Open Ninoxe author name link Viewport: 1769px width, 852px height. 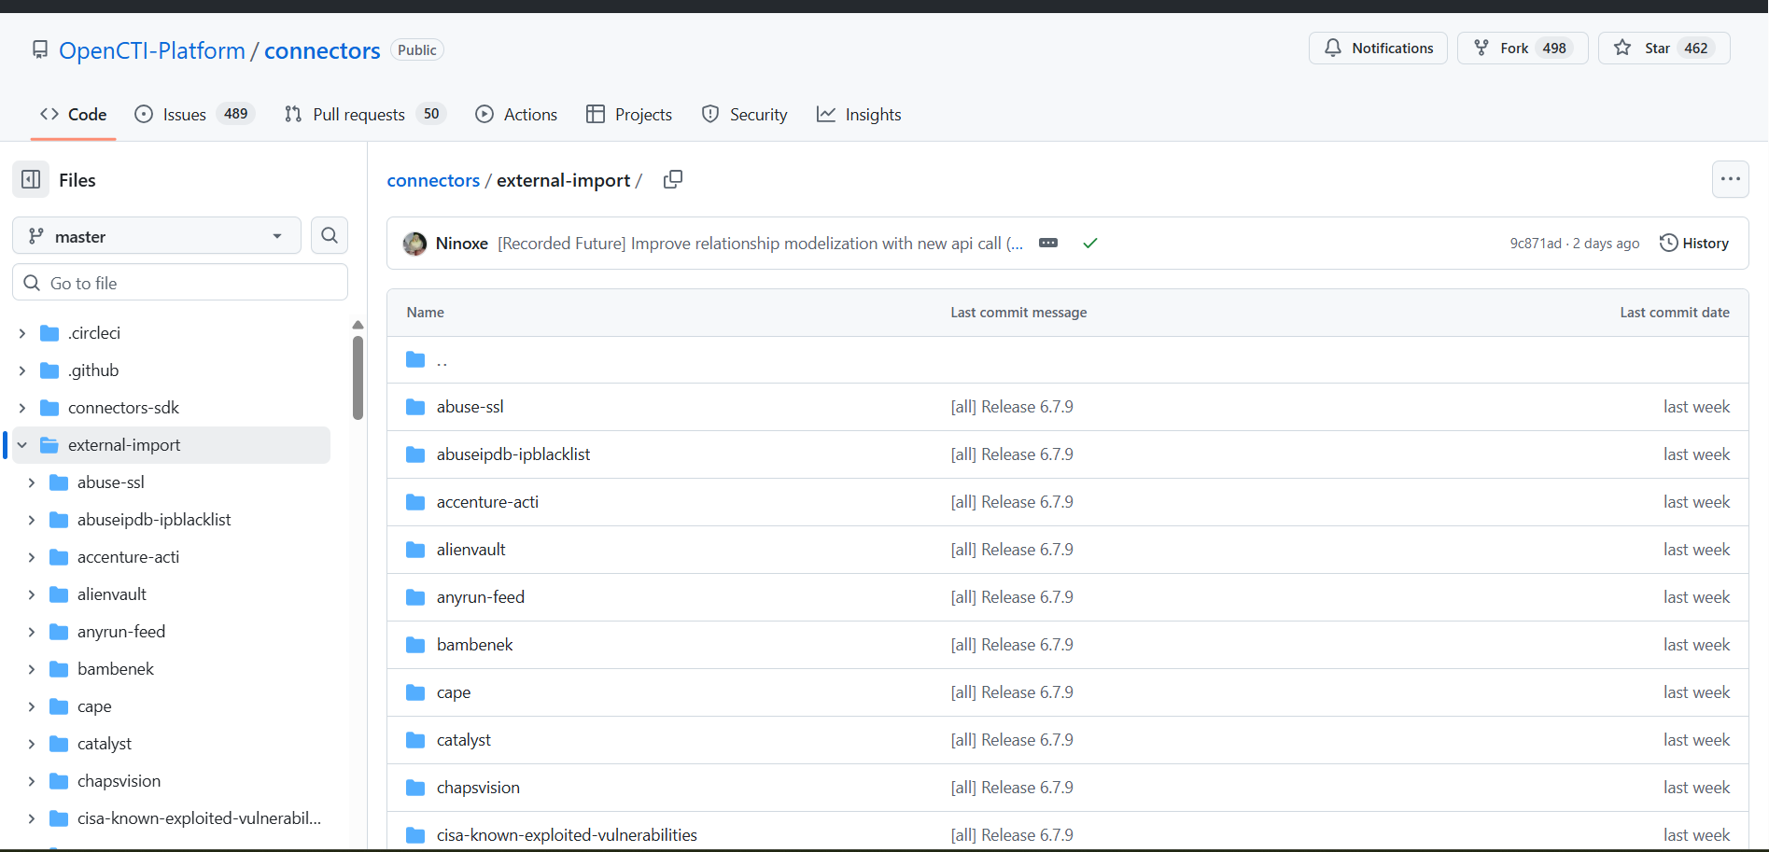pyautogui.click(x=461, y=244)
